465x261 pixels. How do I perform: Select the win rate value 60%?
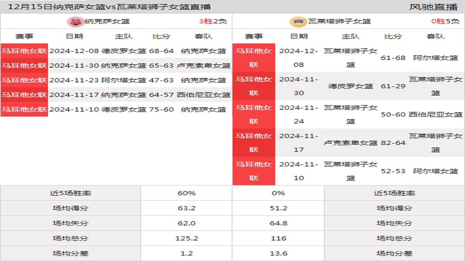coord(186,193)
